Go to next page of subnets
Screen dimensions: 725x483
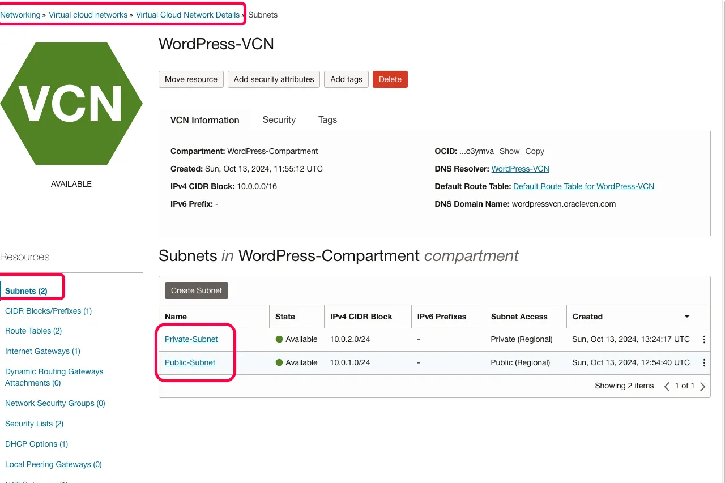click(x=703, y=386)
